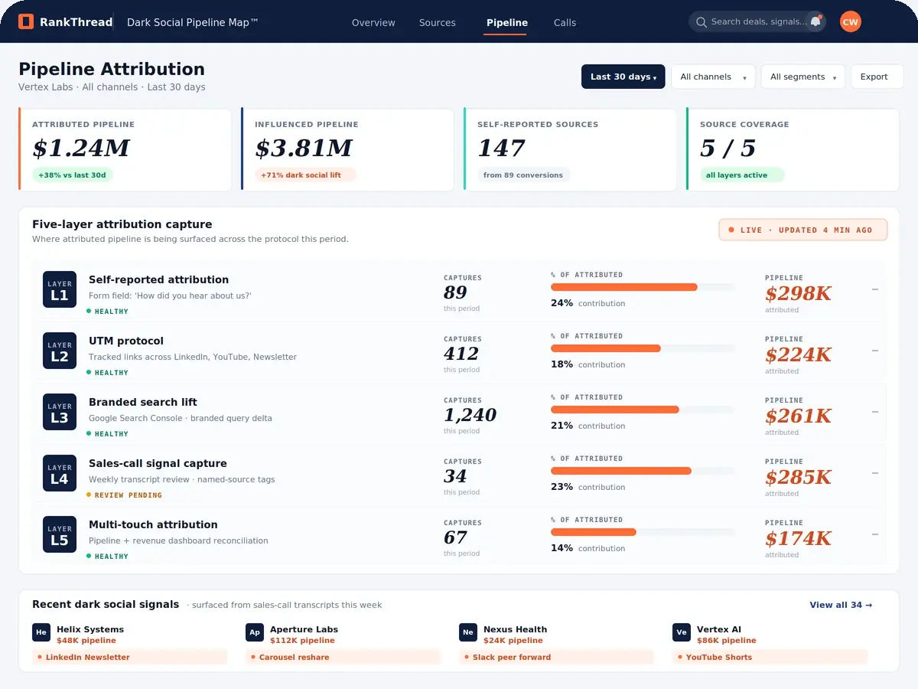Click the RankThread orange logo icon

pyautogui.click(x=26, y=22)
